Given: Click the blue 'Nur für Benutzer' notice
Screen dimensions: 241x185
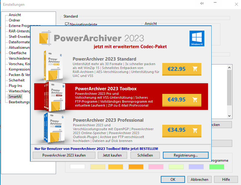Looking at the screenshot, I should pos(96,149).
